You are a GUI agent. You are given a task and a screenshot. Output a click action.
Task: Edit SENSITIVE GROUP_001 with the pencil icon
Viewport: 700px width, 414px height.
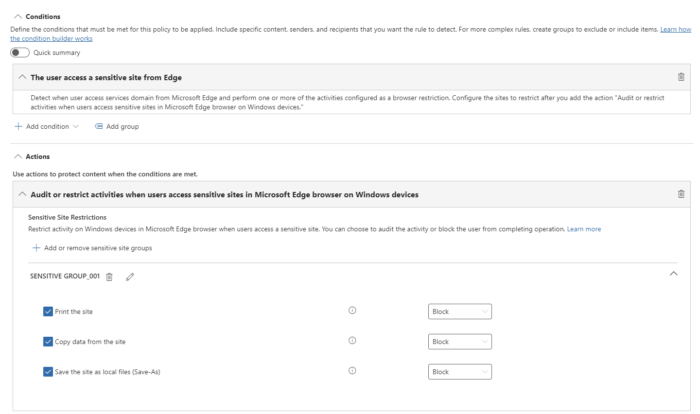tap(129, 276)
